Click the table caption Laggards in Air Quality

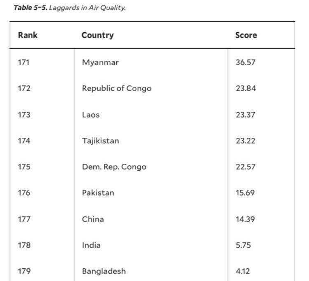(69, 8)
